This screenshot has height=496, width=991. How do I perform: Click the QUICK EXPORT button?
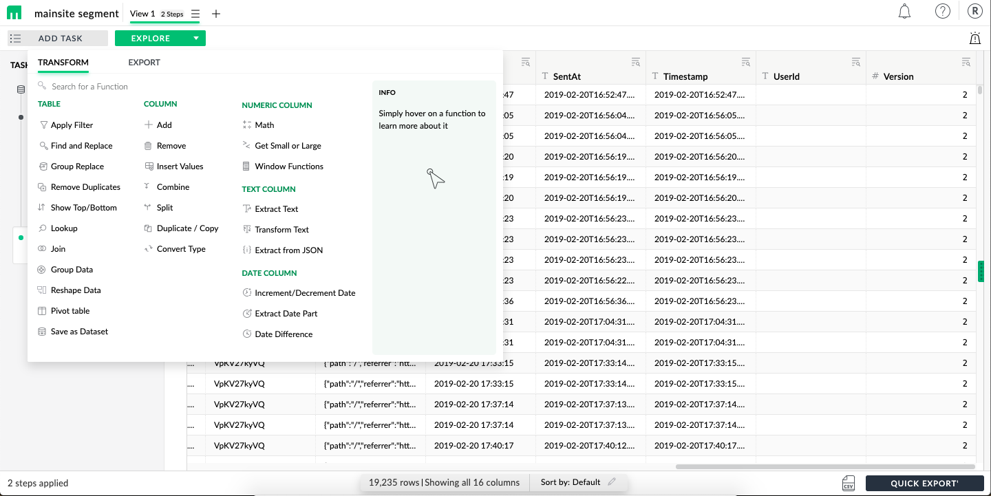pyautogui.click(x=924, y=483)
